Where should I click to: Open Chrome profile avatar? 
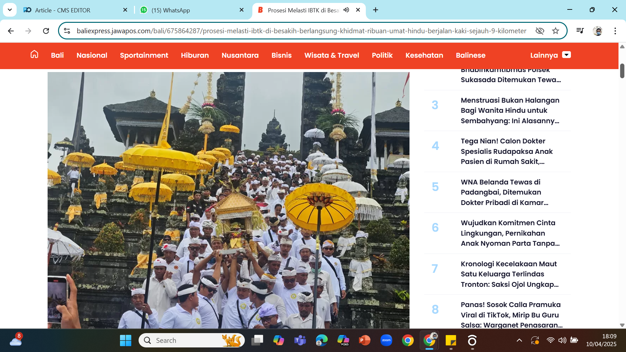(598, 31)
